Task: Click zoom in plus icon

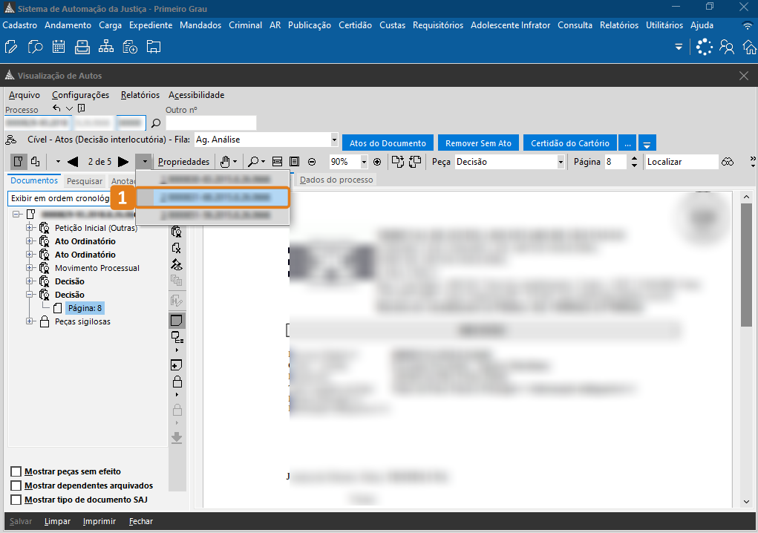Action: (377, 162)
